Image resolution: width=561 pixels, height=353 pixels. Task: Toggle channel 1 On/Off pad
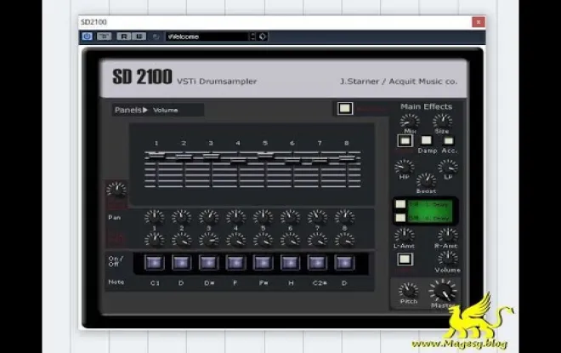click(x=155, y=262)
